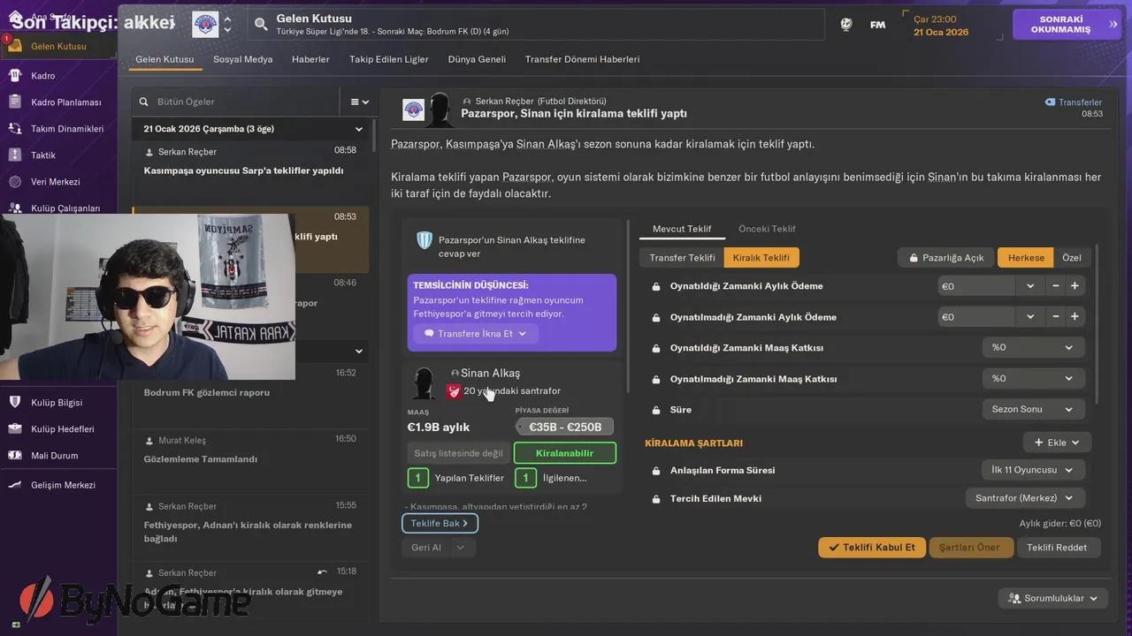Click the Kiralanabilir status button
The width and height of the screenshot is (1132, 636).
(x=564, y=453)
